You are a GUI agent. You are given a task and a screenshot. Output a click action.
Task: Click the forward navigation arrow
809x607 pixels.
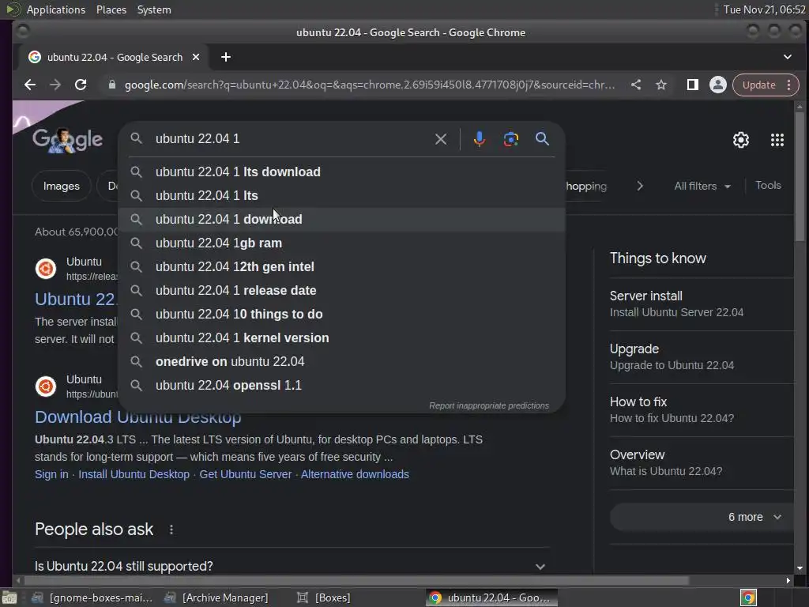(x=55, y=85)
